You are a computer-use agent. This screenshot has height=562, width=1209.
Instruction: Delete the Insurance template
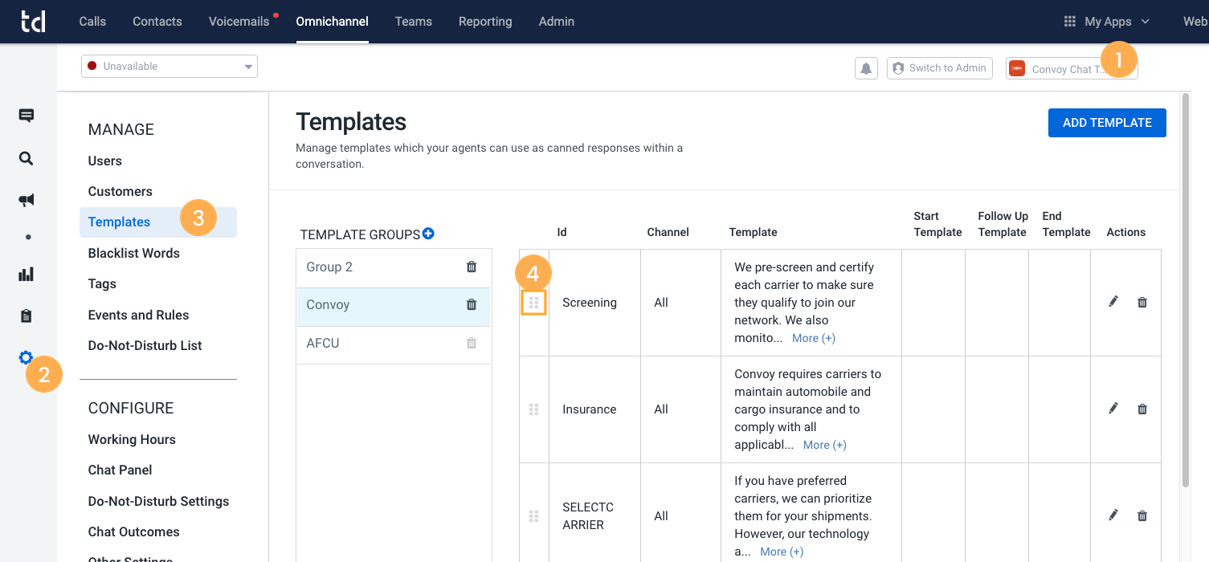tap(1142, 409)
